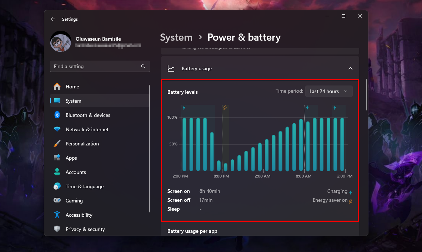Click the Personalization paintbrush icon
The image size is (422, 252).
(57, 143)
